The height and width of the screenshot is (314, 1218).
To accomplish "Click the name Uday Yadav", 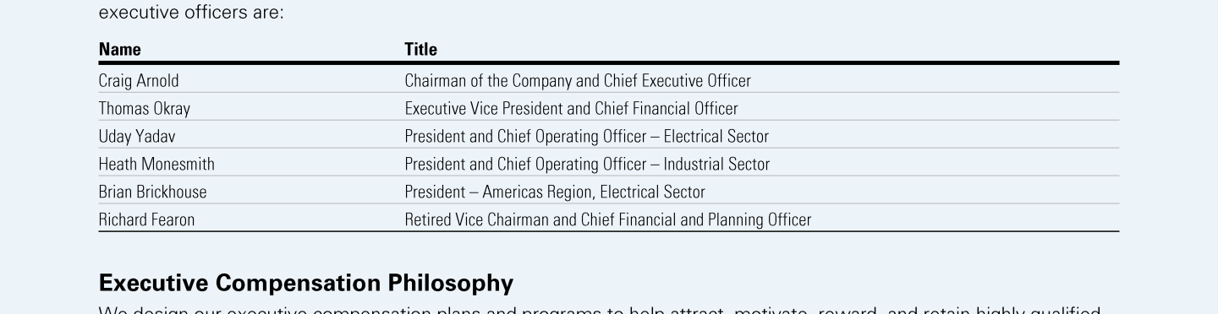I will pyautogui.click(x=137, y=137).
